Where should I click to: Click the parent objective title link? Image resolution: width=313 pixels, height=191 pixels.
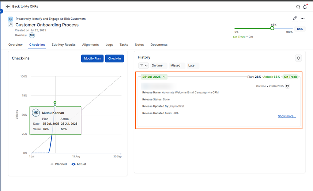[51, 19]
